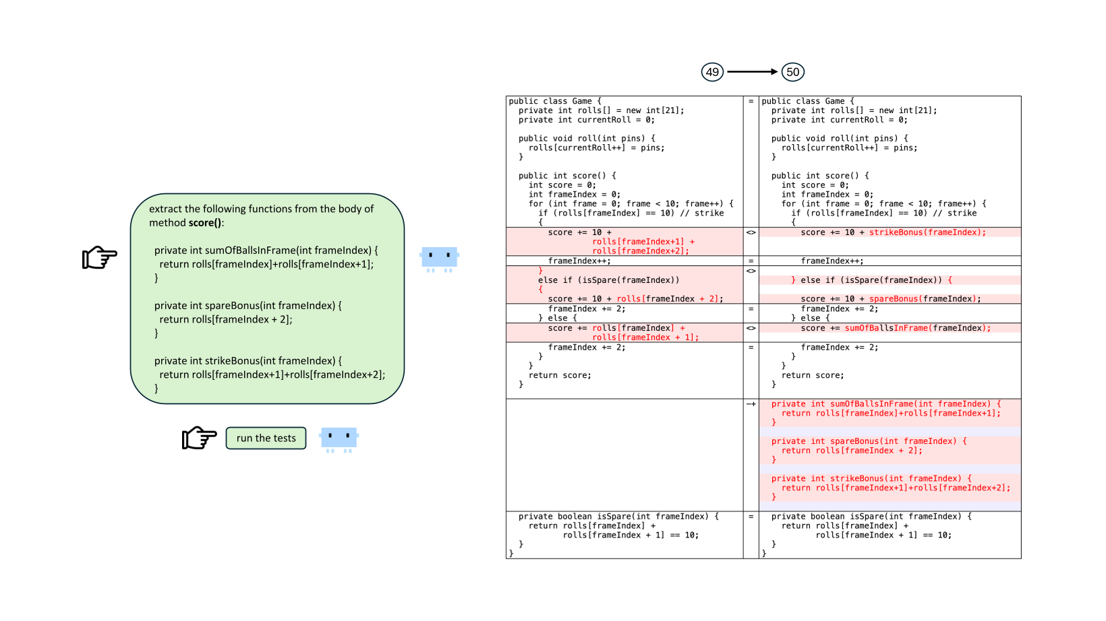Click the pointing hand beside the extract prompt
1106x621 pixels.
point(99,257)
